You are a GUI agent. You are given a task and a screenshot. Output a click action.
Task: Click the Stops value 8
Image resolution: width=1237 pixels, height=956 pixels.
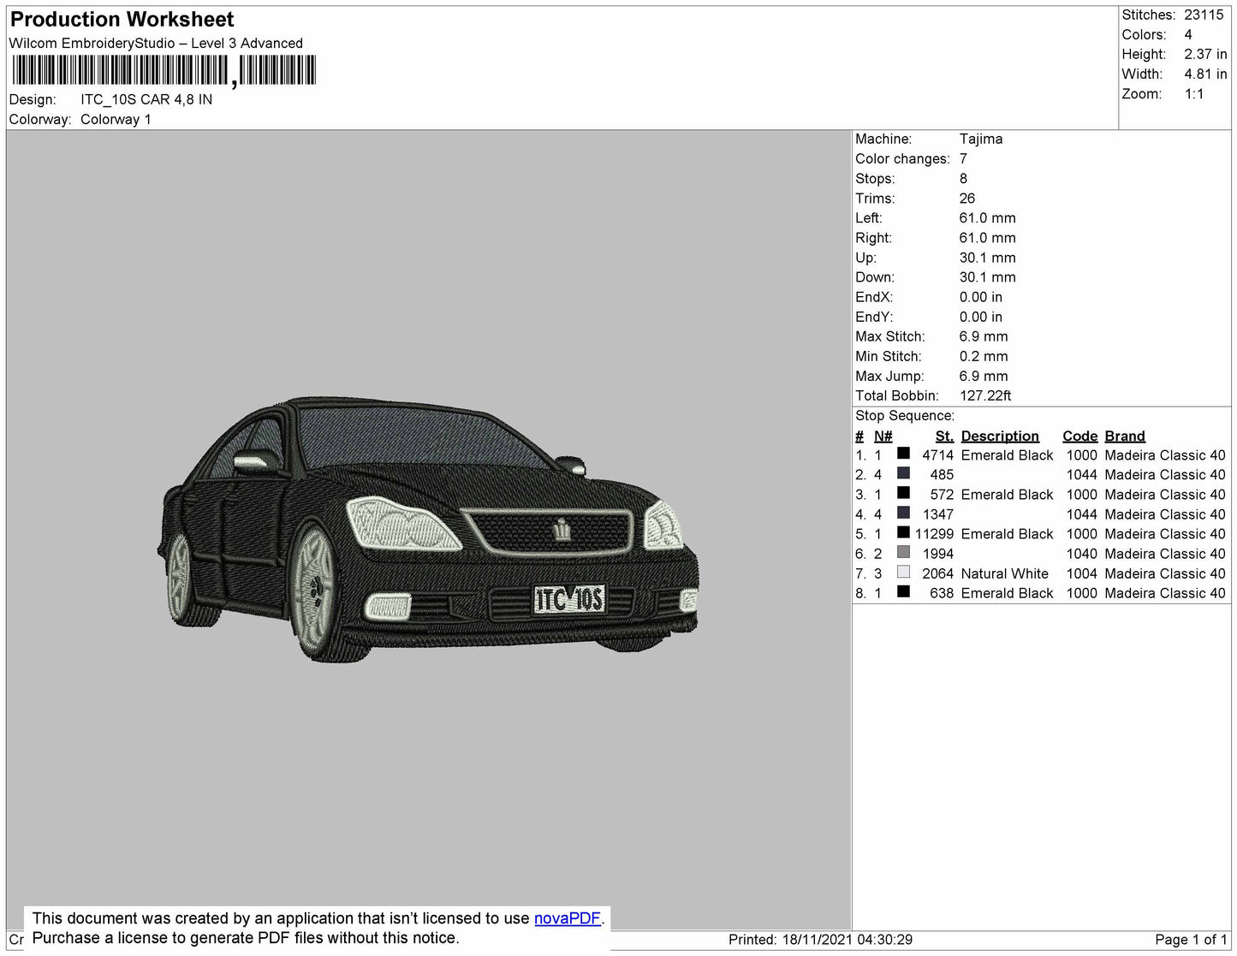(963, 179)
